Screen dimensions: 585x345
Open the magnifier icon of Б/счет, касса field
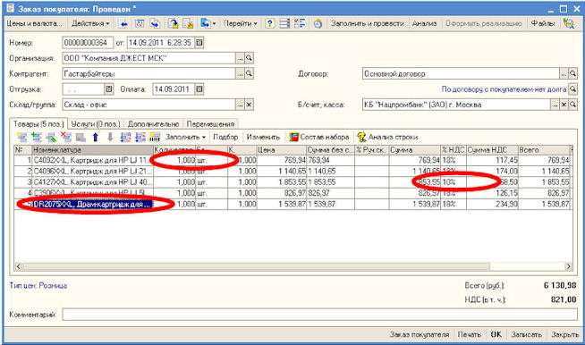572,105
